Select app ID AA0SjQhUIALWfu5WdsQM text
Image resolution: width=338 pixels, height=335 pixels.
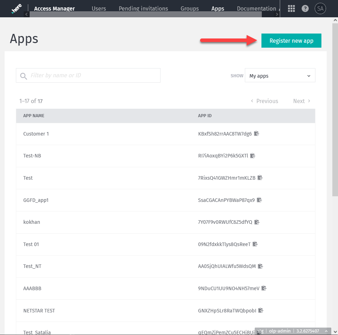(227, 267)
